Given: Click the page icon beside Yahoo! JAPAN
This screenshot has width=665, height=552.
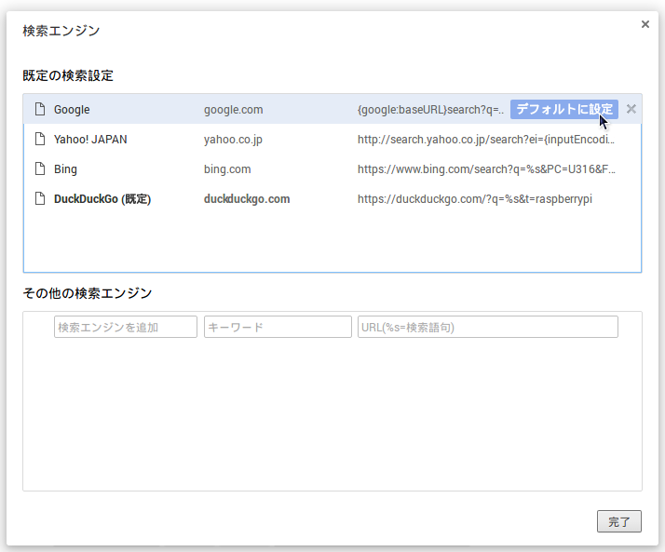Looking at the screenshot, I should 40,139.
